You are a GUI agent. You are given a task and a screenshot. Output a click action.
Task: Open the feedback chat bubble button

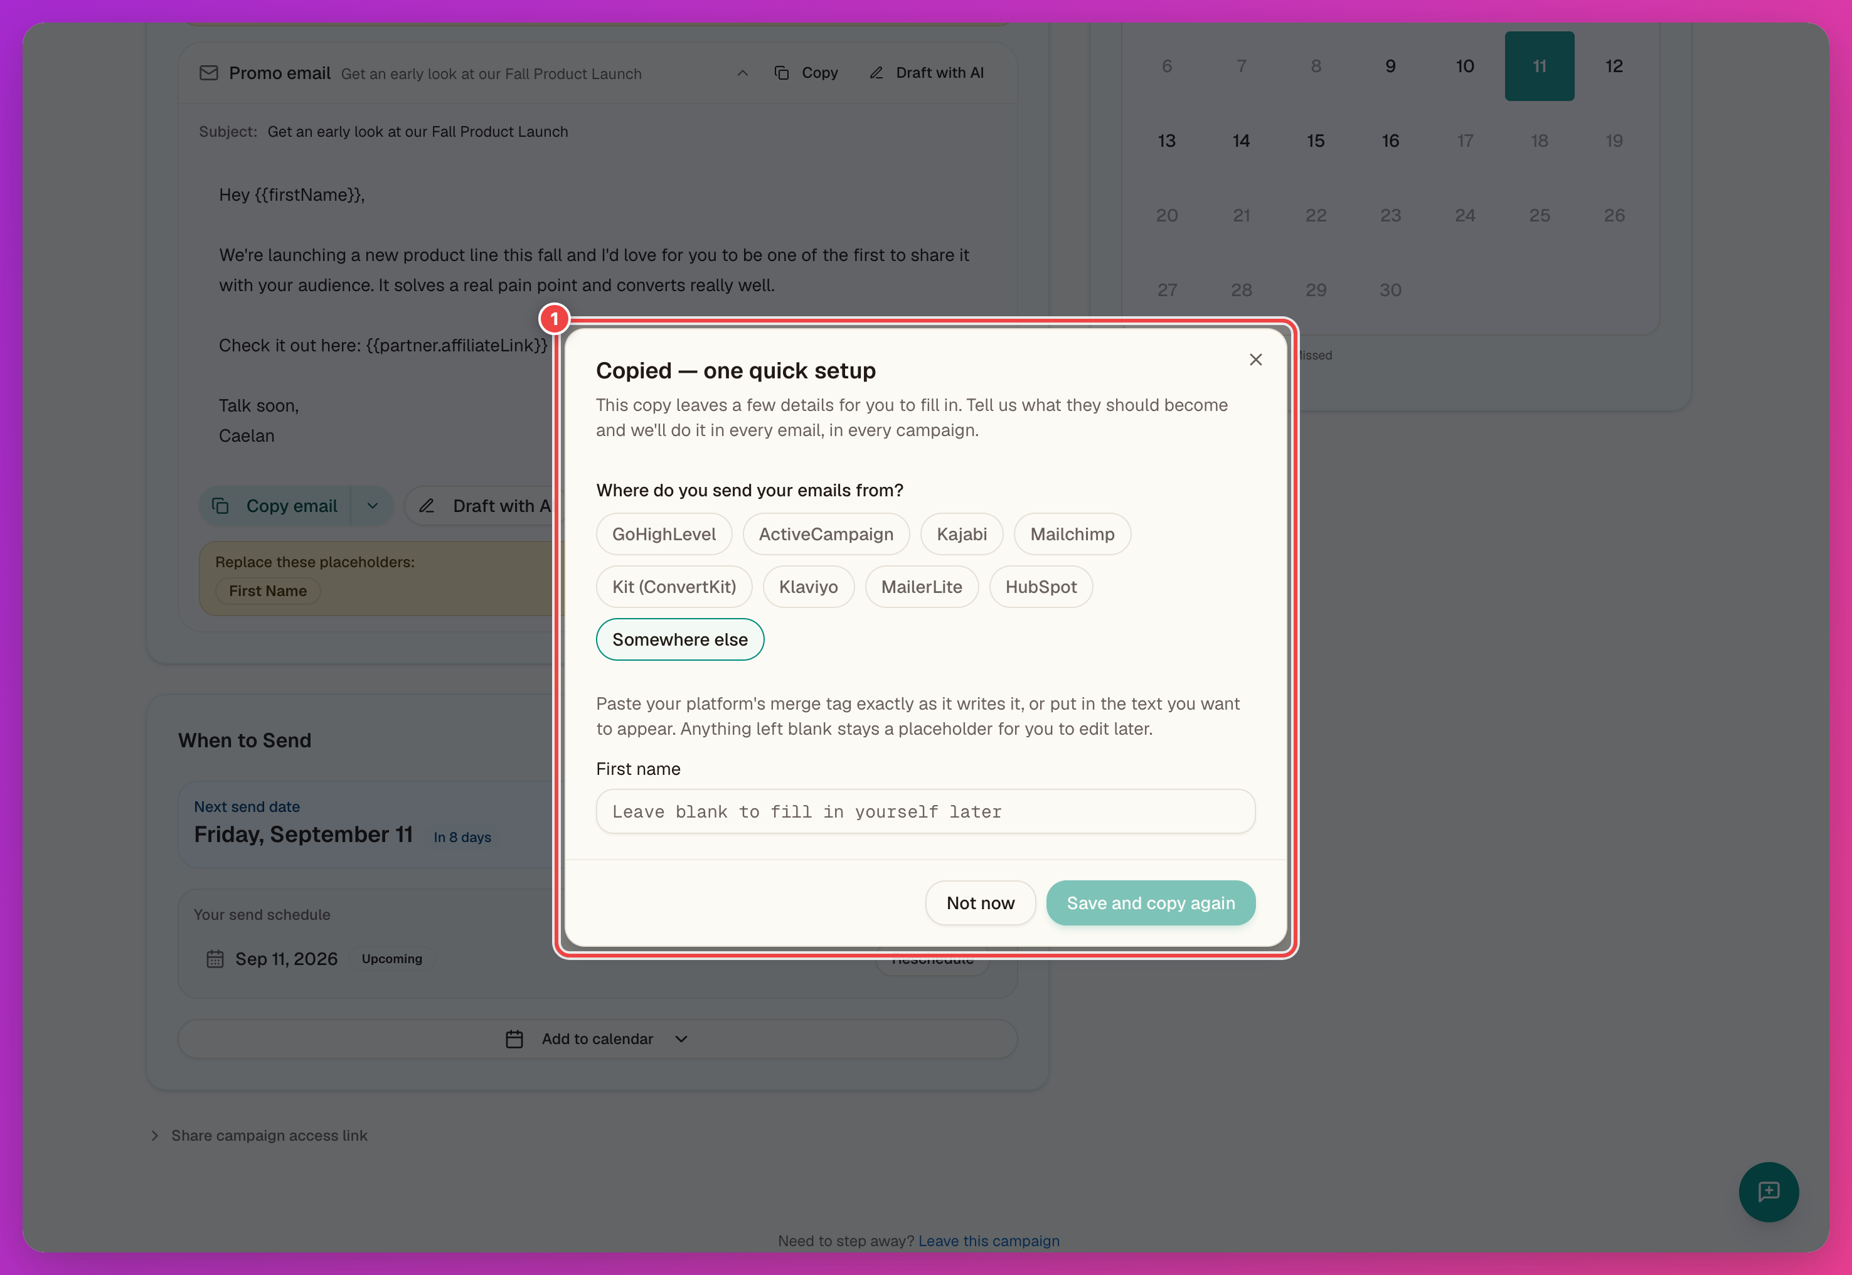1768,1191
